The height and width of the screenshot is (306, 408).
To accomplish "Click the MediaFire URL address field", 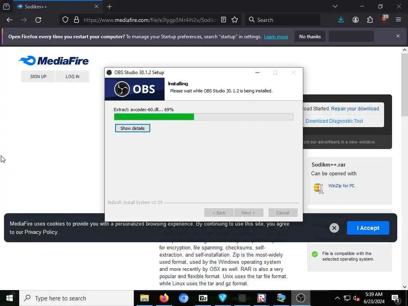I will point(150,20).
